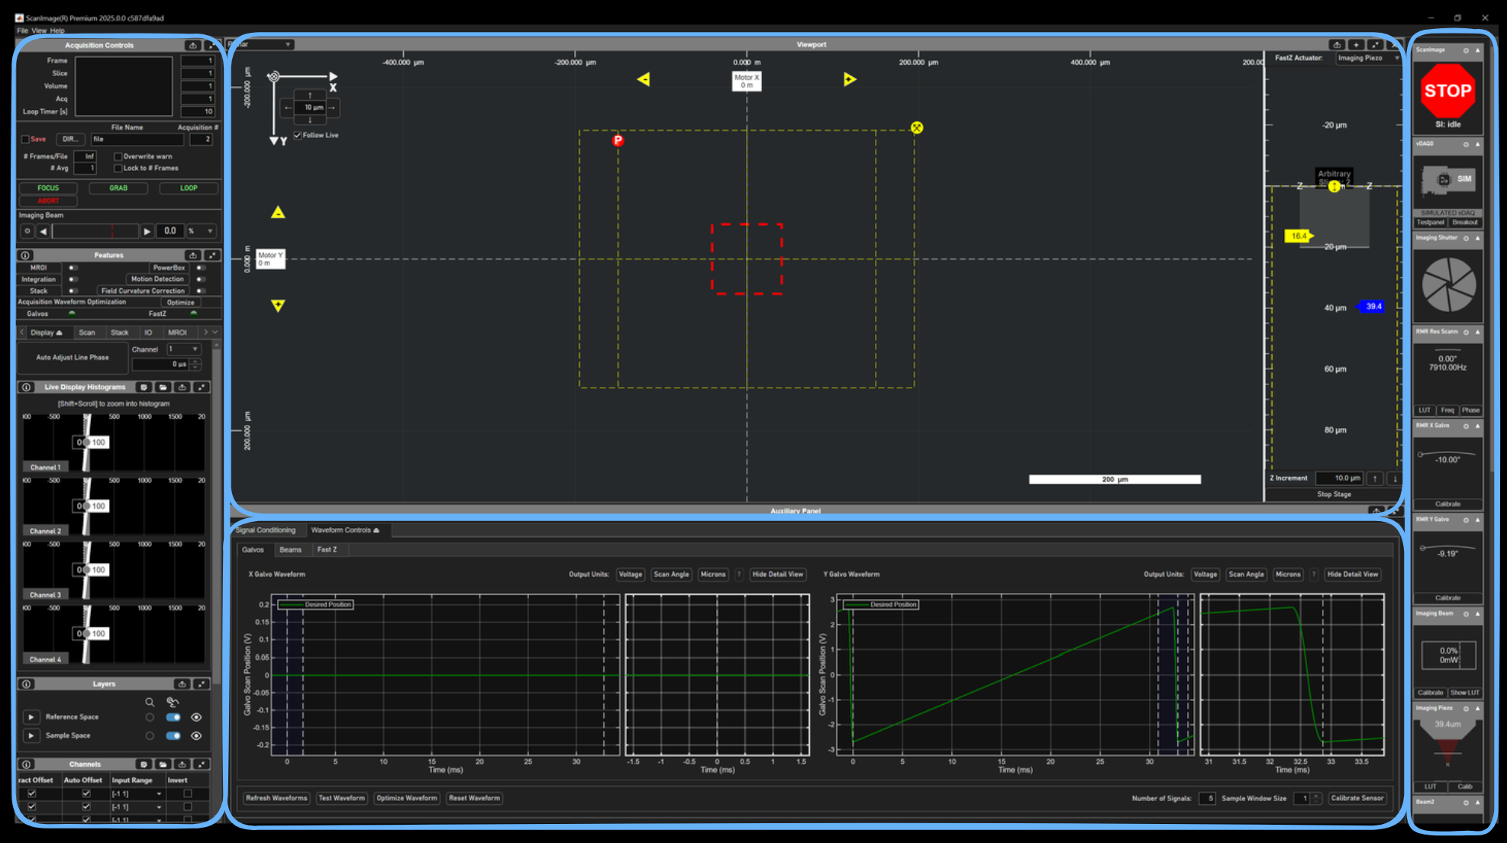The image size is (1507, 843).
Task: Click the Optimize Waveform button
Action: tap(406, 798)
